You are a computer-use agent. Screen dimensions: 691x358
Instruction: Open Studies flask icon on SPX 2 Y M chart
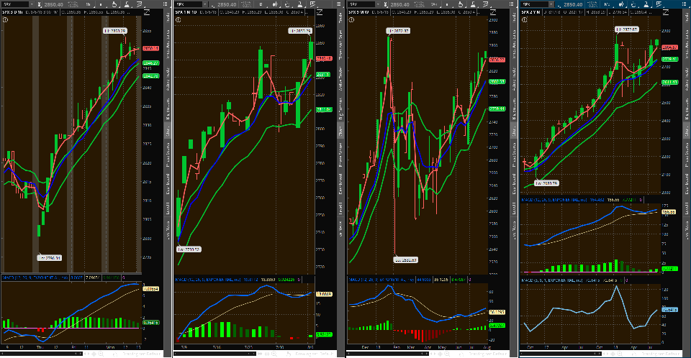(646, 4)
